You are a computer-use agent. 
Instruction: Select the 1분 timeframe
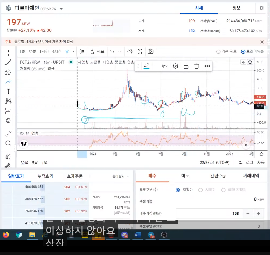22,51
